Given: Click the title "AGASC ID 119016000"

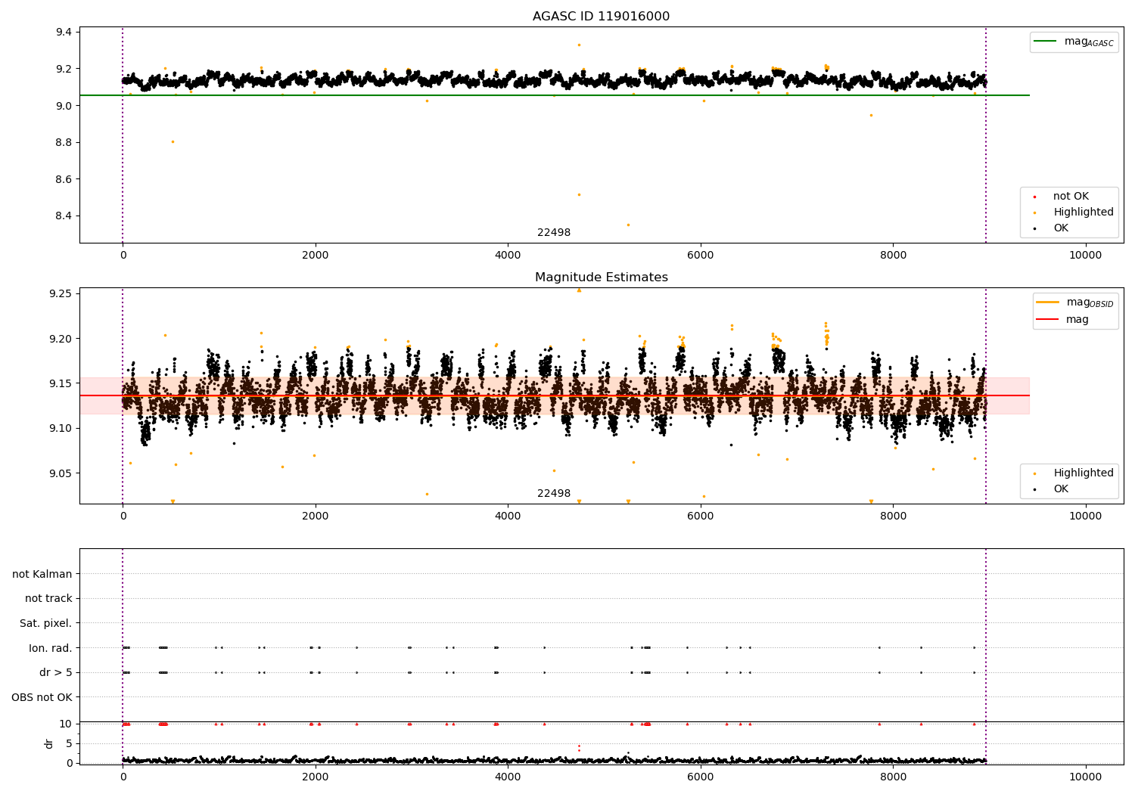Looking at the screenshot, I should click(x=601, y=17).
